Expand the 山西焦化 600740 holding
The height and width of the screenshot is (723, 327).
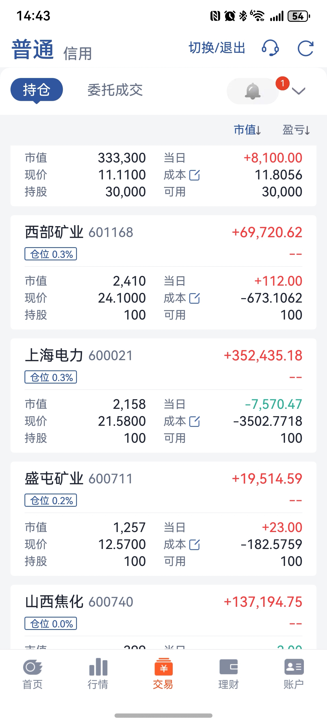(163, 611)
